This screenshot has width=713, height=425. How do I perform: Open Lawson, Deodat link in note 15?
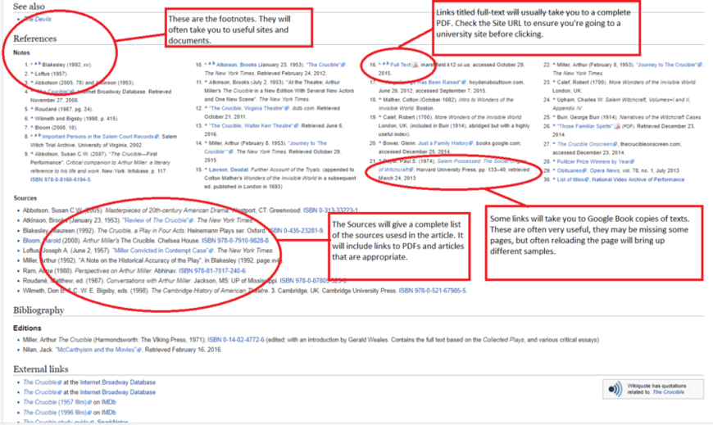pyautogui.click(x=229, y=170)
